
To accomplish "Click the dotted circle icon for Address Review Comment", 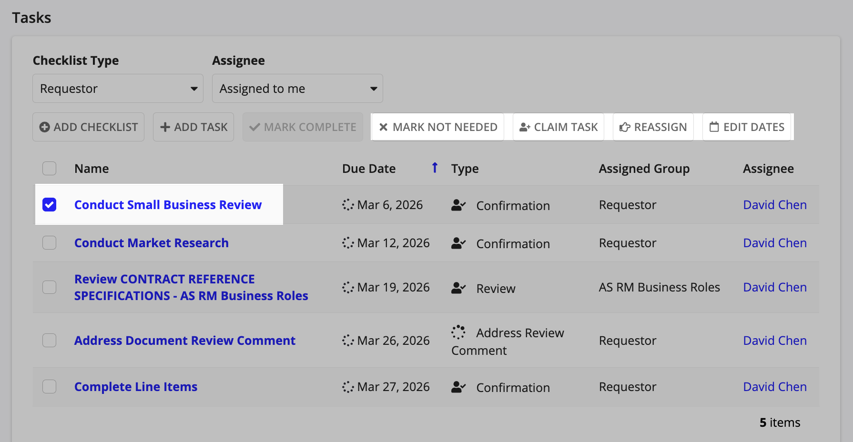I will point(458,332).
